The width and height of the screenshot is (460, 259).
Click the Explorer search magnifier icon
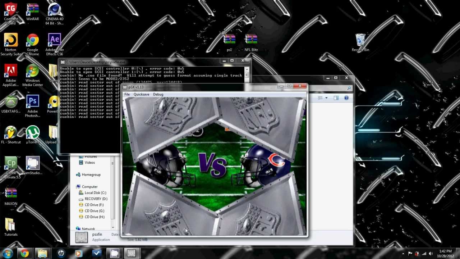[x=349, y=88]
